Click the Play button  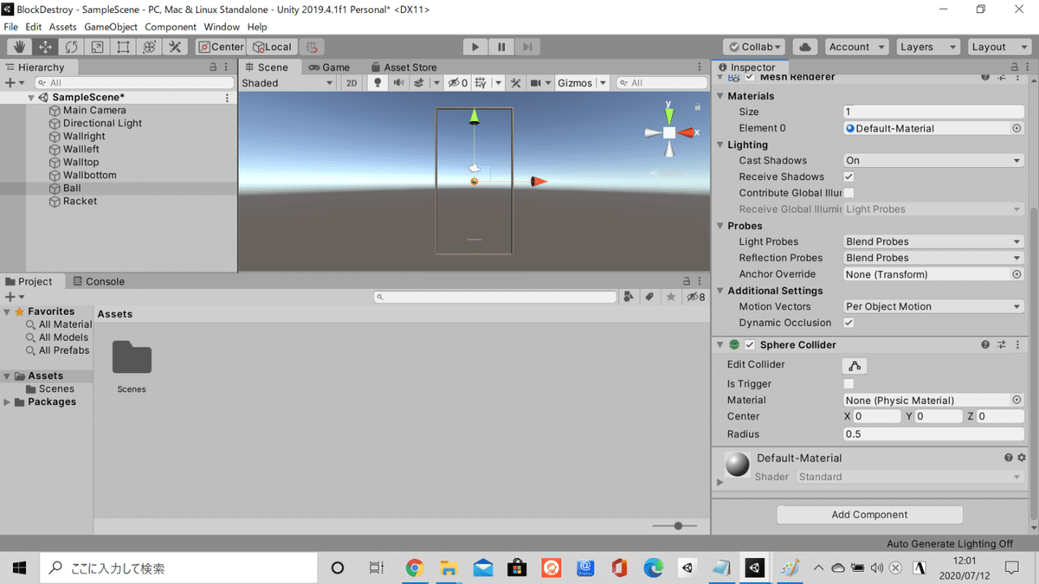pyautogui.click(x=474, y=47)
